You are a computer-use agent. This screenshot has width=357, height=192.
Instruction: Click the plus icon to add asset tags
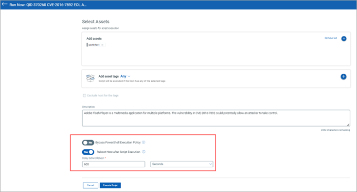point(343,77)
